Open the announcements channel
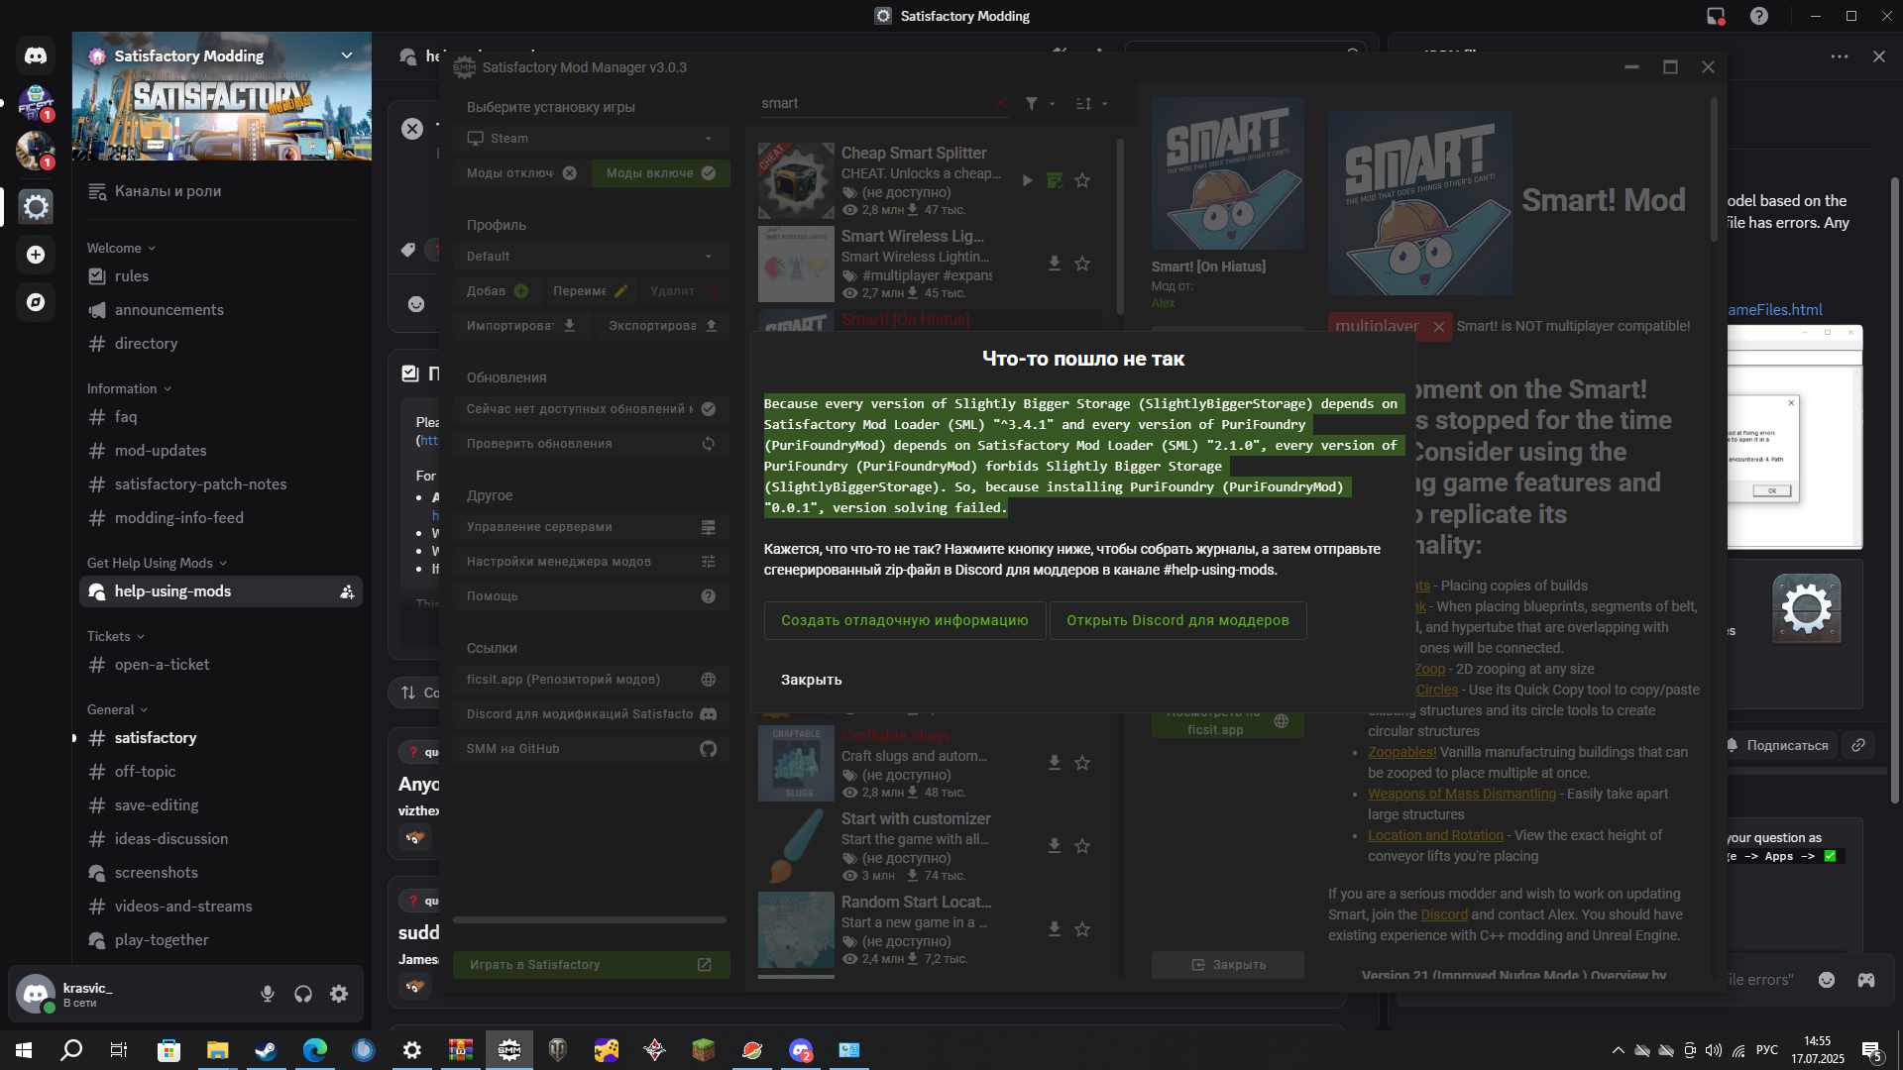 [220, 310]
